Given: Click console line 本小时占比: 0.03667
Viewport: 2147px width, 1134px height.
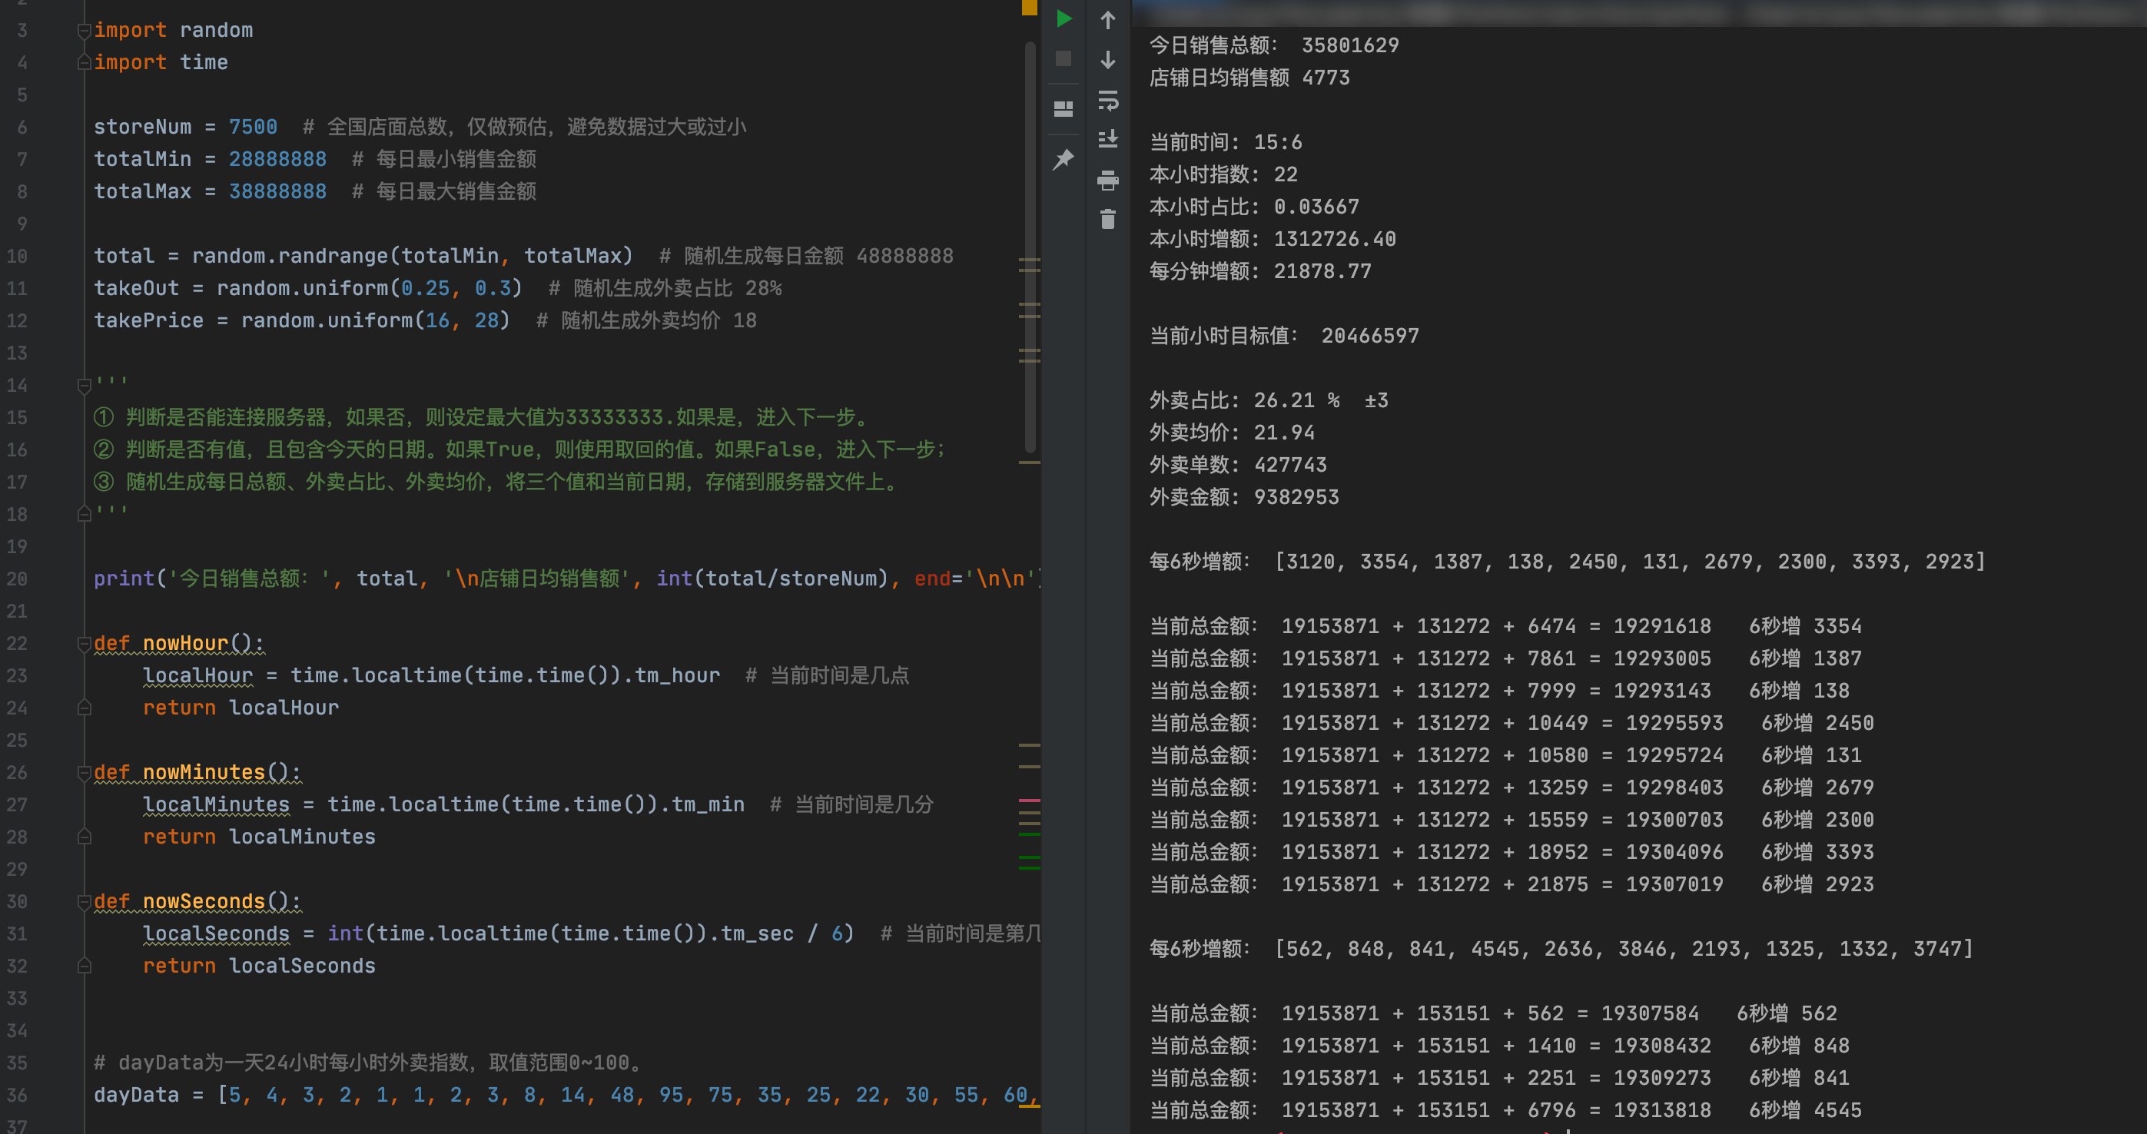Looking at the screenshot, I should [x=1254, y=207].
